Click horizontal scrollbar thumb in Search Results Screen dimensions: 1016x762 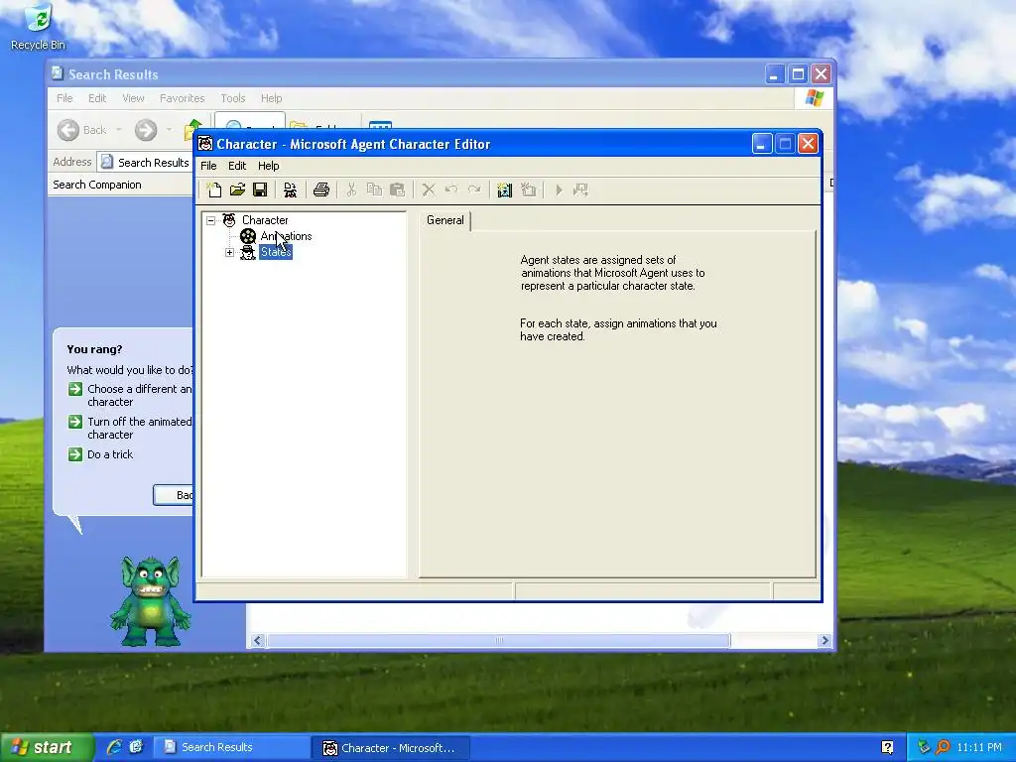498,641
